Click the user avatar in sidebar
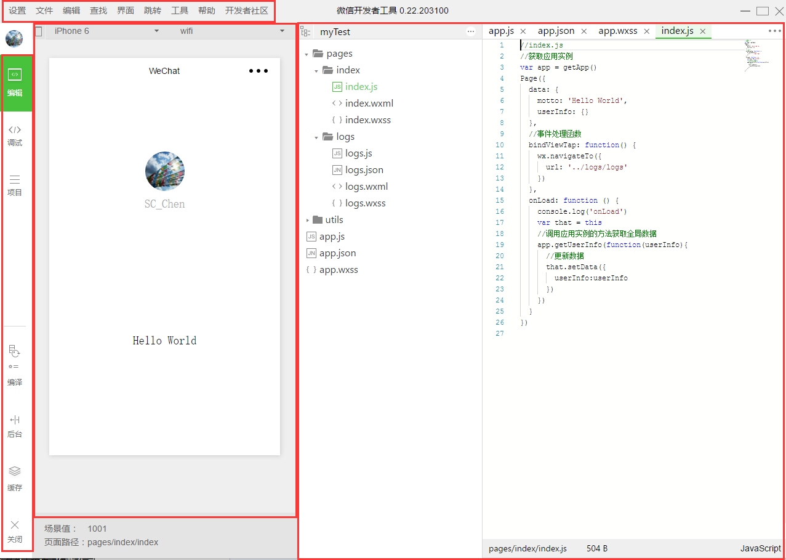 click(14, 39)
